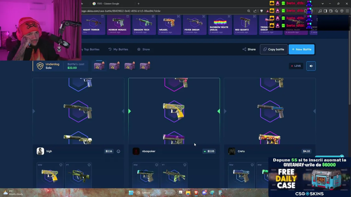
Task: Open the Brave Shields icon
Action: pos(261,11)
